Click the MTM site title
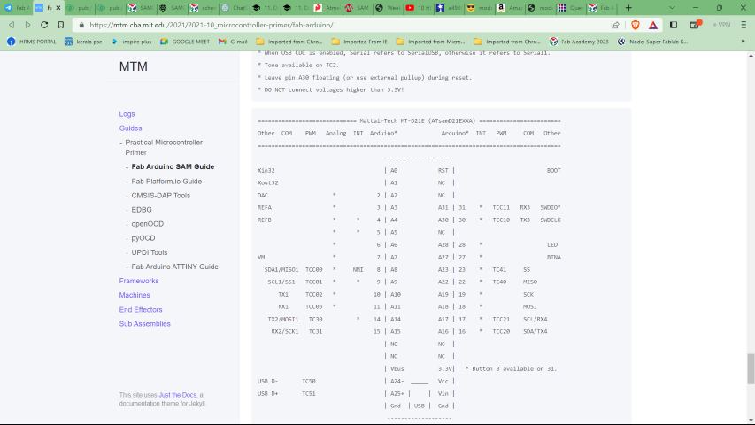The width and height of the screenshot is (755, 425). [x=134, y=66]
